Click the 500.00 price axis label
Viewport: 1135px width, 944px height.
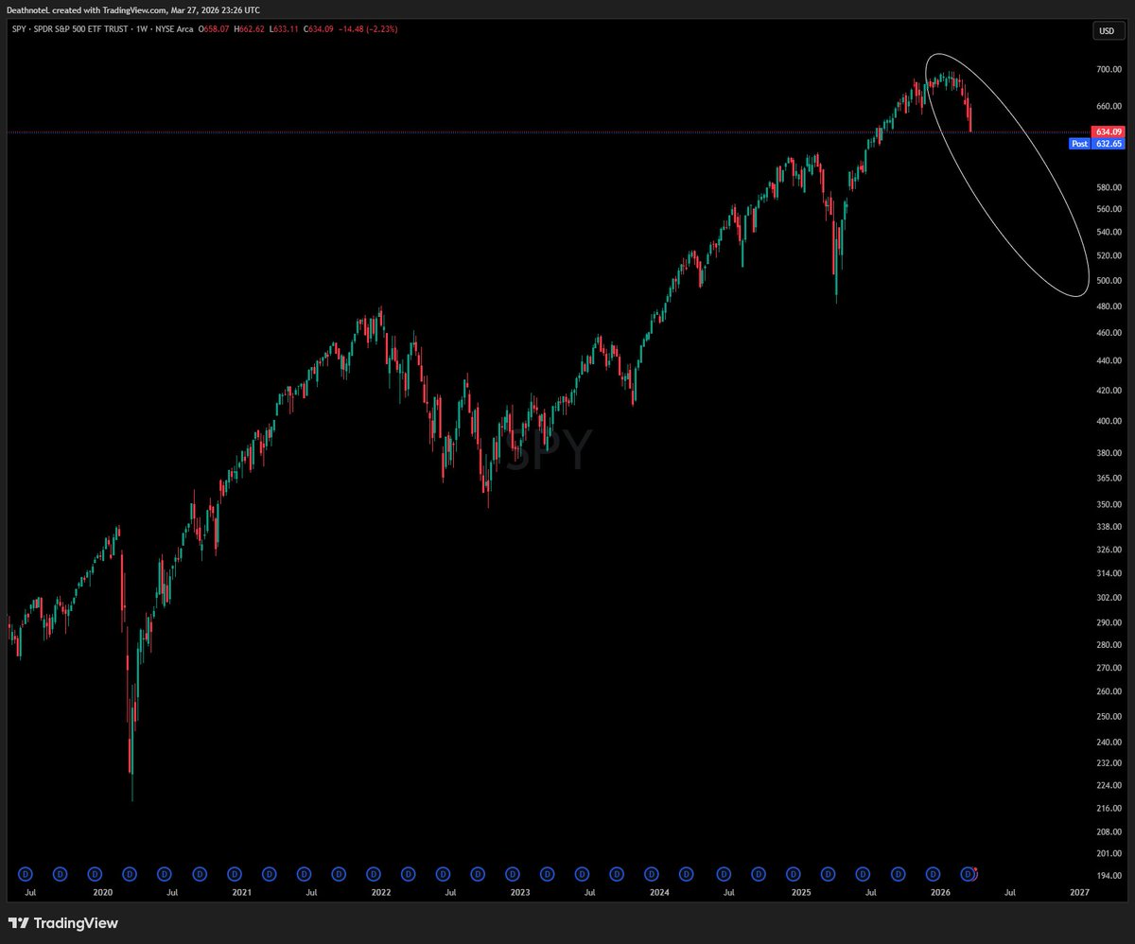(1109, 280)
